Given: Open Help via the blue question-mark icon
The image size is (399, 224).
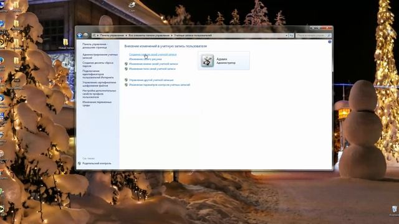Looking at the screenshot, I should [330, 42].
